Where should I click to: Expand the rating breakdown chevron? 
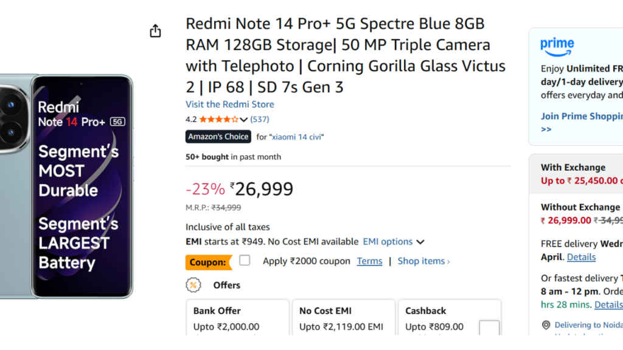244,120
